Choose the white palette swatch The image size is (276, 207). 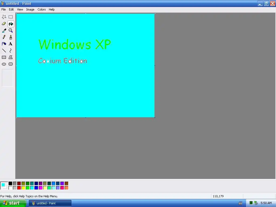pos(11,188)
